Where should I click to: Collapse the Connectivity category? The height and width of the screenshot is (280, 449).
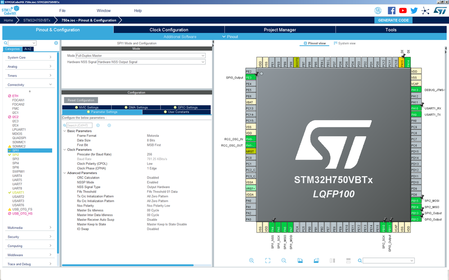[x=29, y=84]
